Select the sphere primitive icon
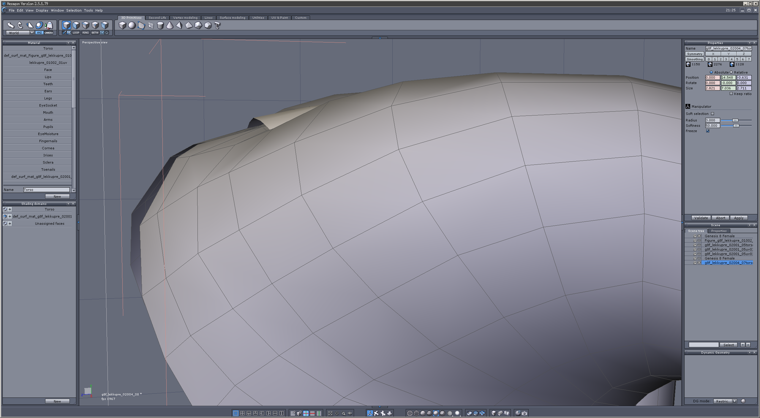This screenshot has width=760, height=418. click(132, 26)
